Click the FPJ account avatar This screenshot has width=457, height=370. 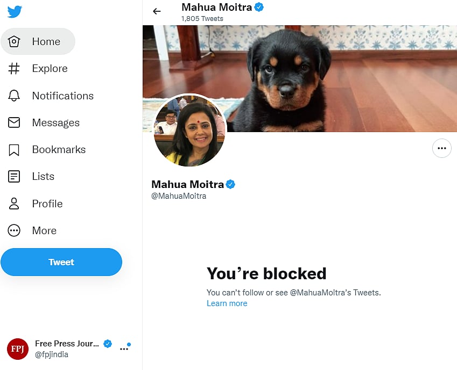18,349
